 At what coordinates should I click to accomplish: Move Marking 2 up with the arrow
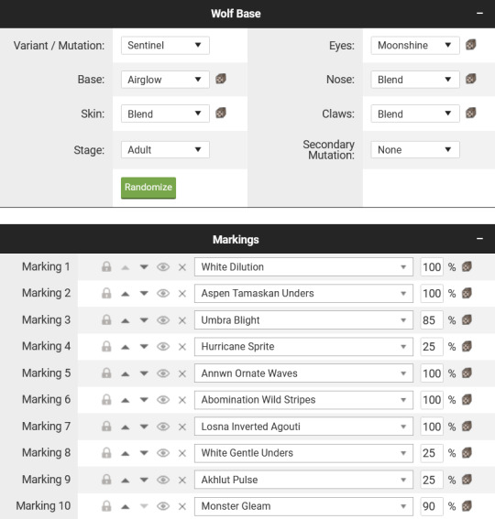[x=125, y=294]
